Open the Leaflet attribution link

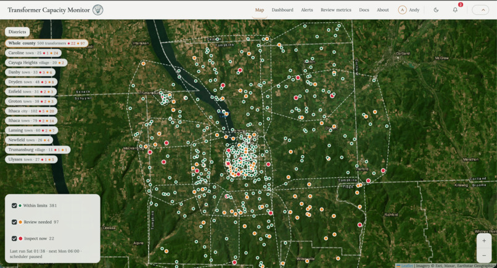tap(407, 266)
